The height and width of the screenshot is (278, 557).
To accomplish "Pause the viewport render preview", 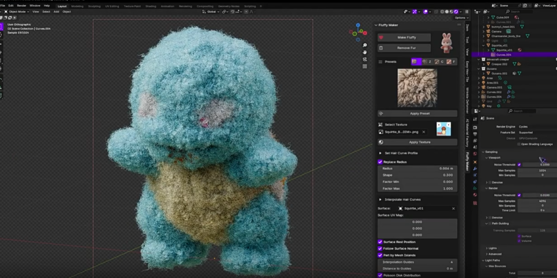I will 467,12.
